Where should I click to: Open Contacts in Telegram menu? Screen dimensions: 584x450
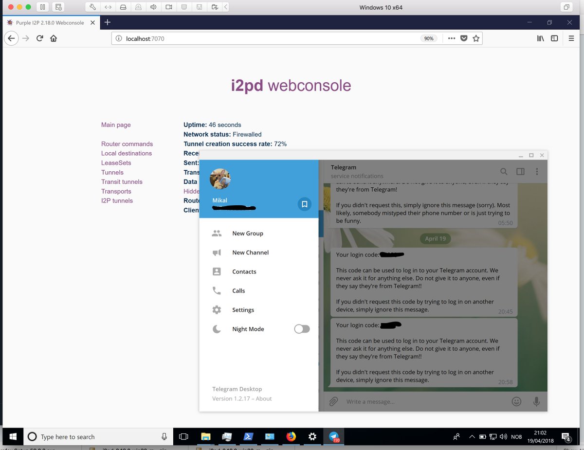[259, 271]
